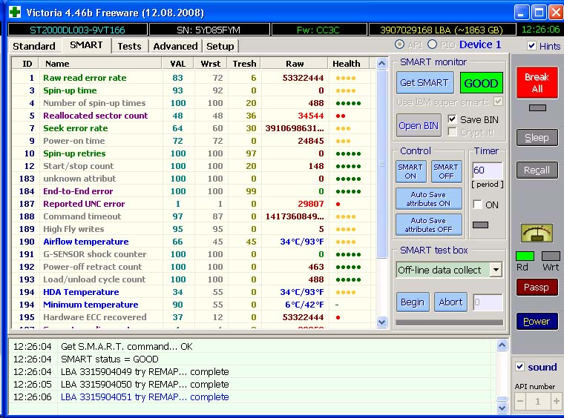Uncheck the Save BIN checkbox
Screen dimensions: 564x418
click(452, 119)
